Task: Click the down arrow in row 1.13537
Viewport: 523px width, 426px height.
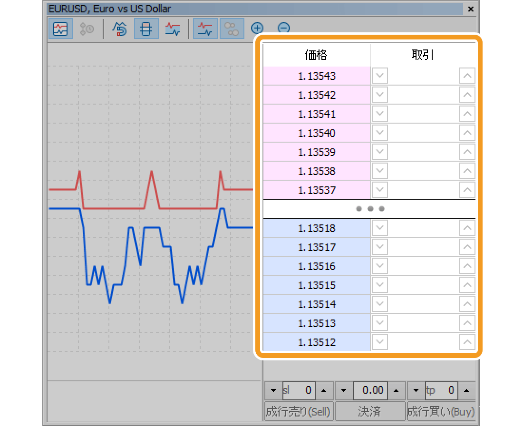Action: tap(379, 190)
